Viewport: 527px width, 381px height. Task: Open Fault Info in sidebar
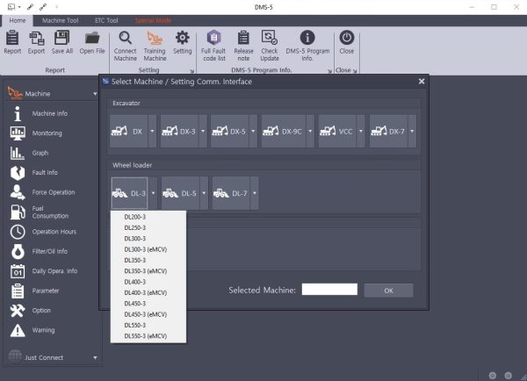[45, 172]
